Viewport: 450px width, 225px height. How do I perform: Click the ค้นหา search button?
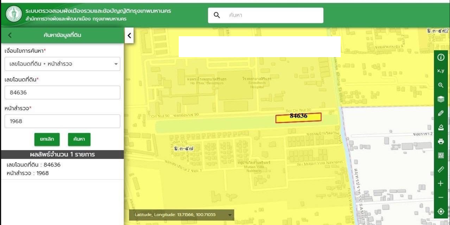pos(79,139)
